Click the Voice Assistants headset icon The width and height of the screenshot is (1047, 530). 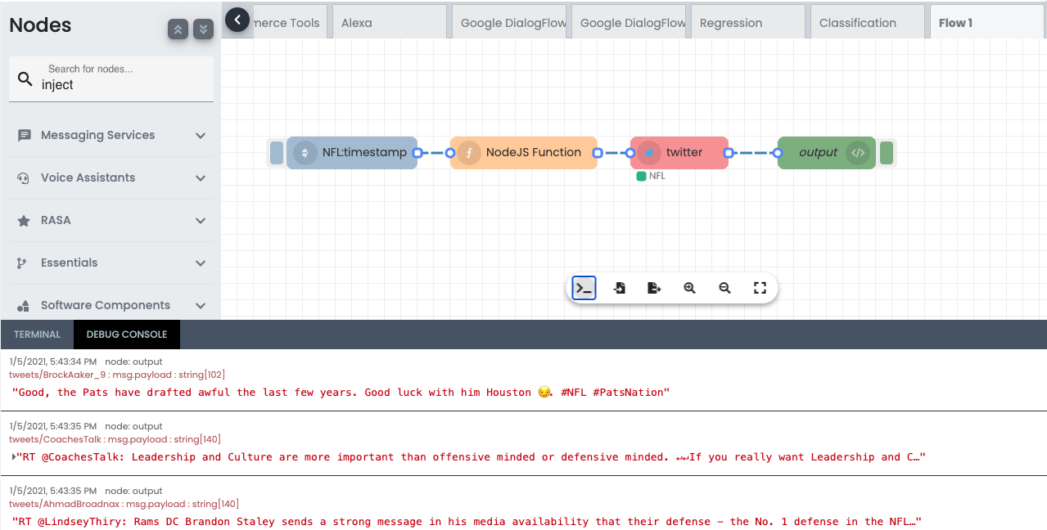coord(24,178)
